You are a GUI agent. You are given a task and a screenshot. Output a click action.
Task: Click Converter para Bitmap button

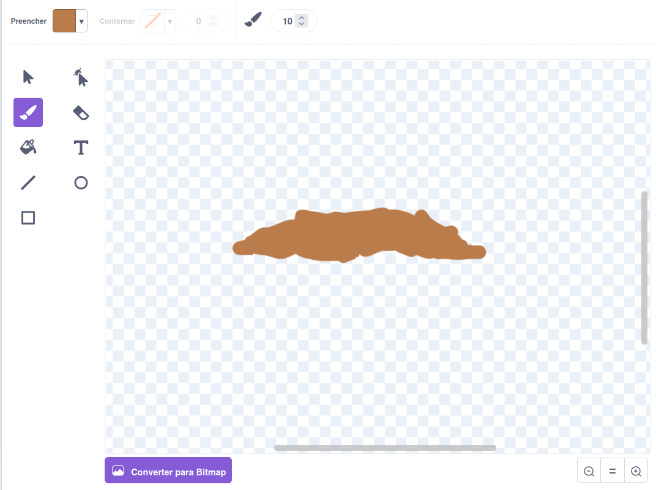pyautogui.click(x=168, y=470)
